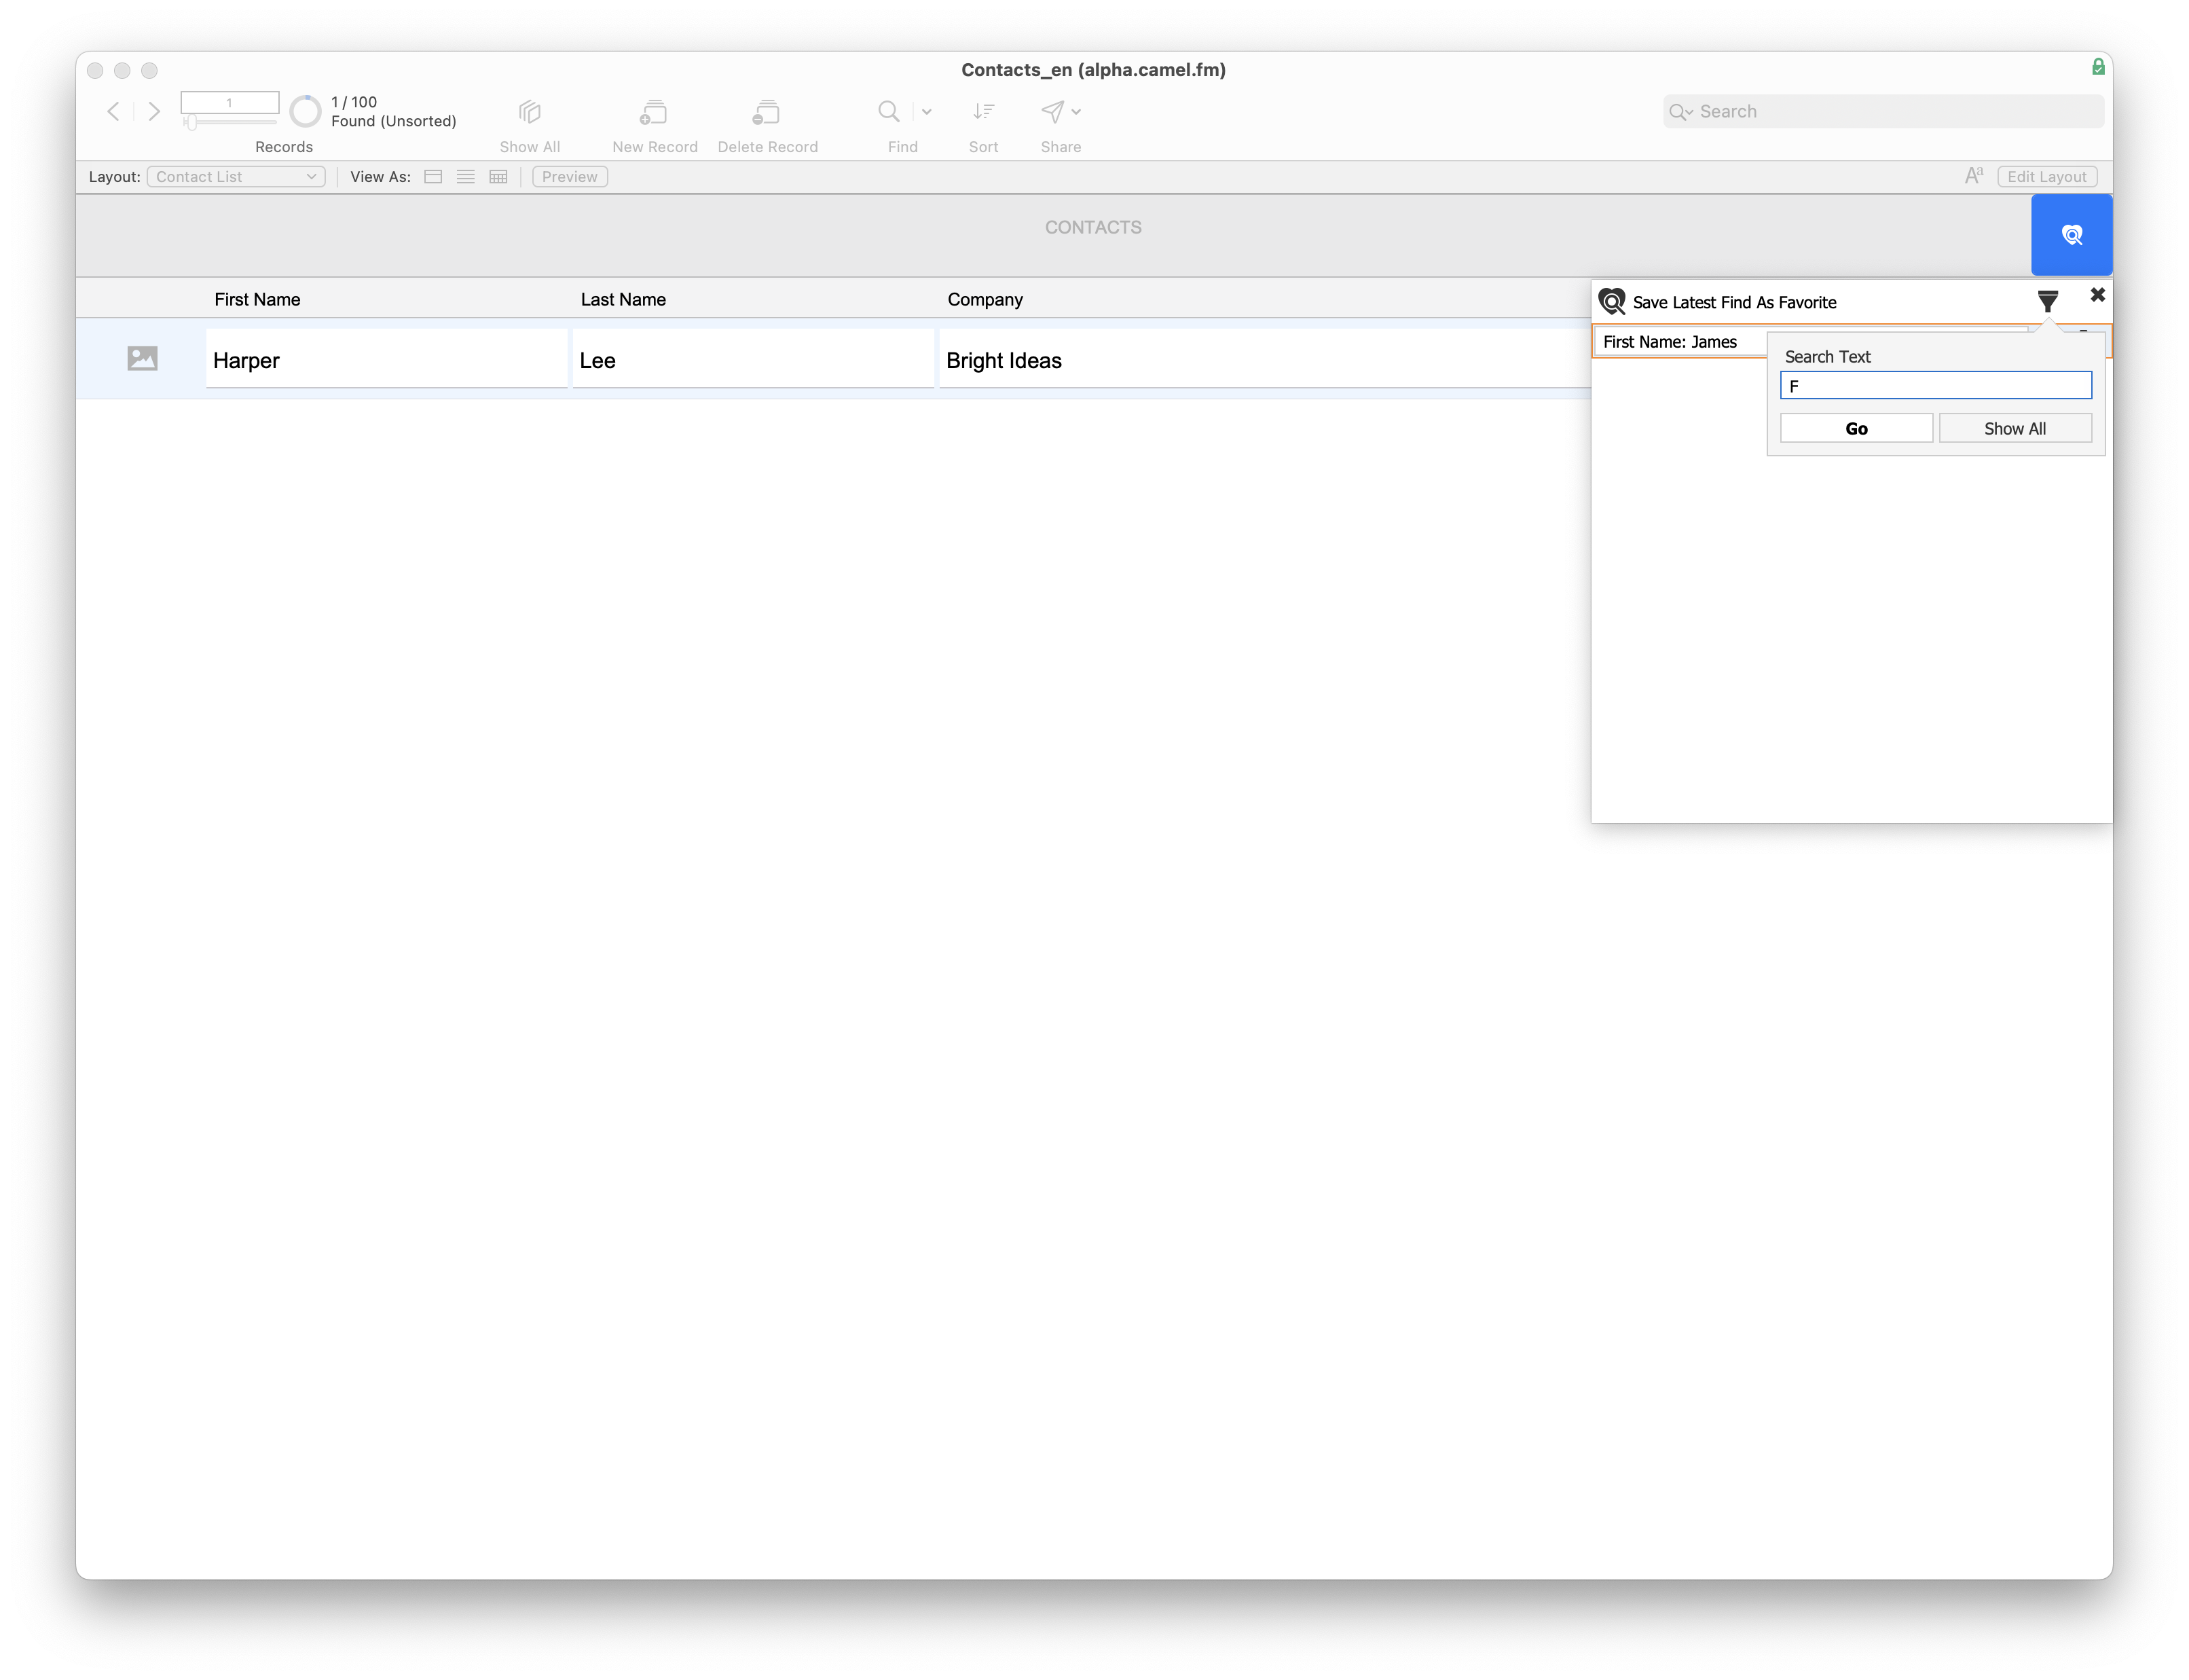Click the Lee last name field

coord(753,359)
